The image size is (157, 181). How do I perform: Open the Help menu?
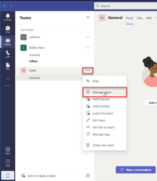8,163
